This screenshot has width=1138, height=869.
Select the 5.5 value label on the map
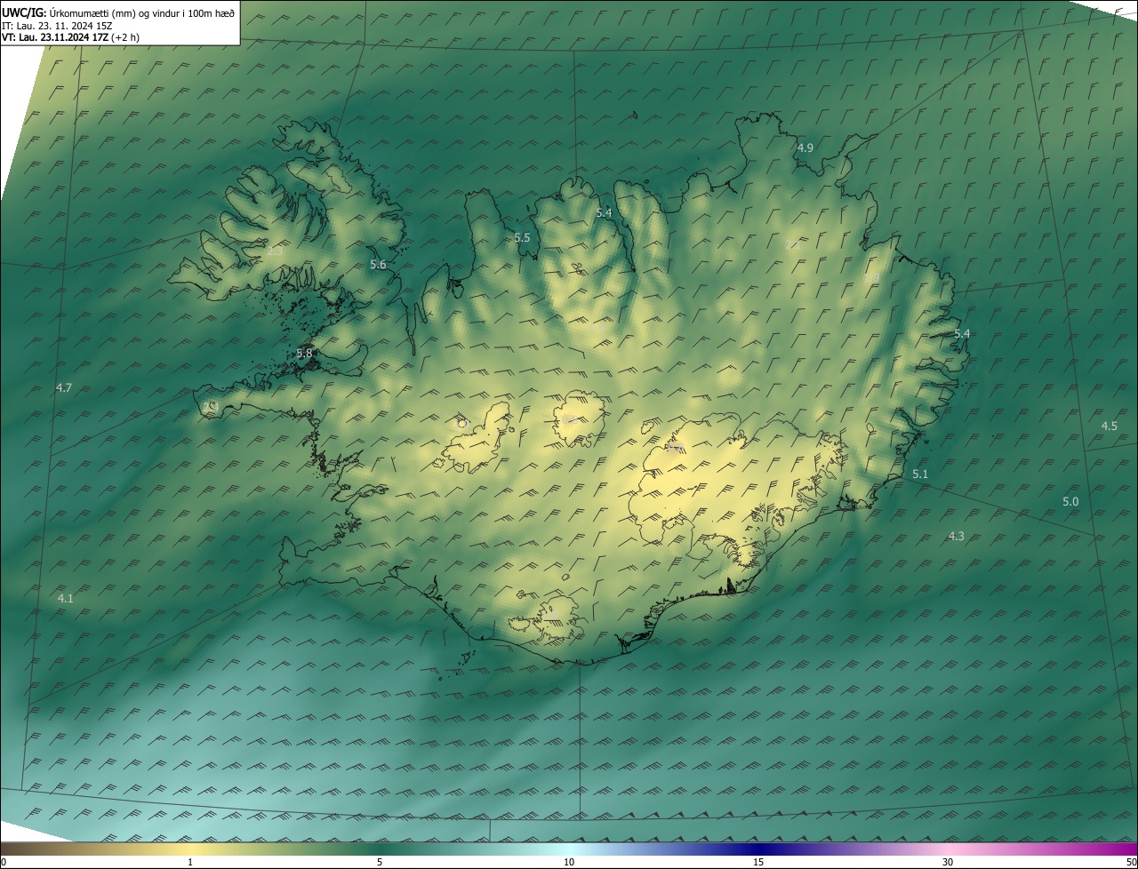click(522, 238)
